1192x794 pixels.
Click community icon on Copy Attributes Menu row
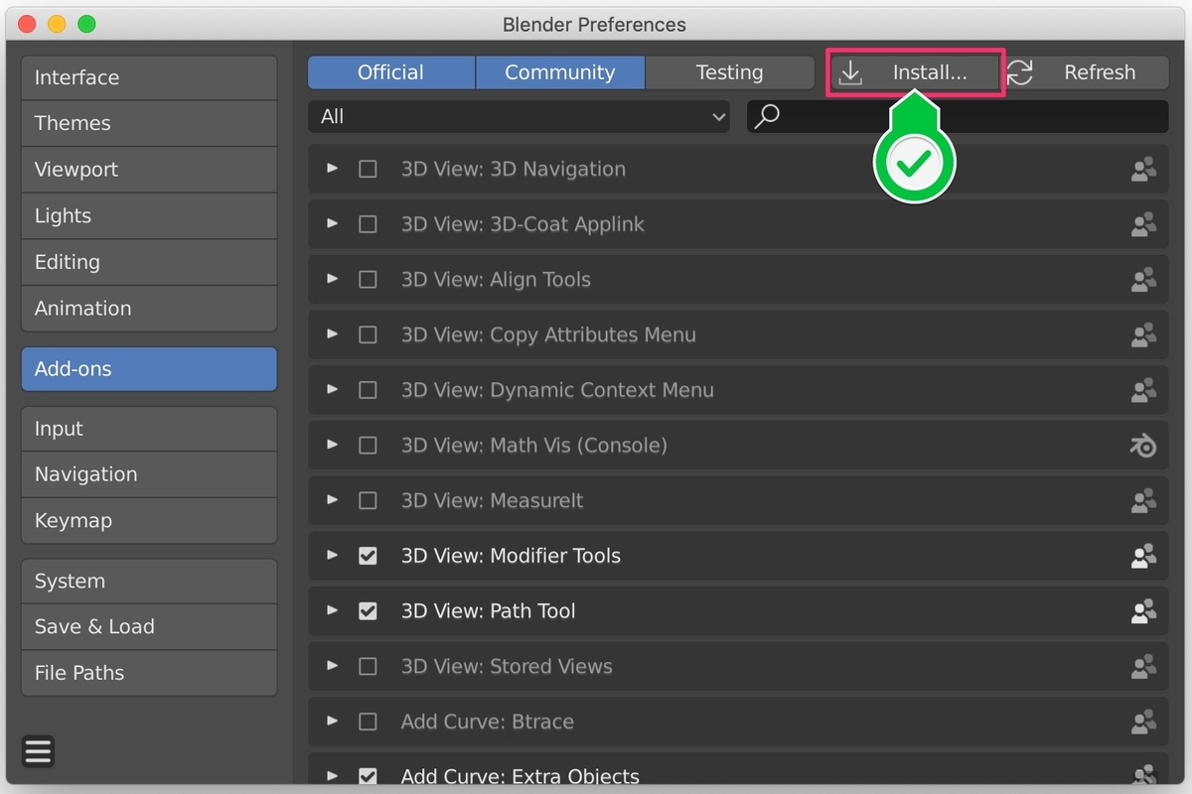coord(1143,334)
